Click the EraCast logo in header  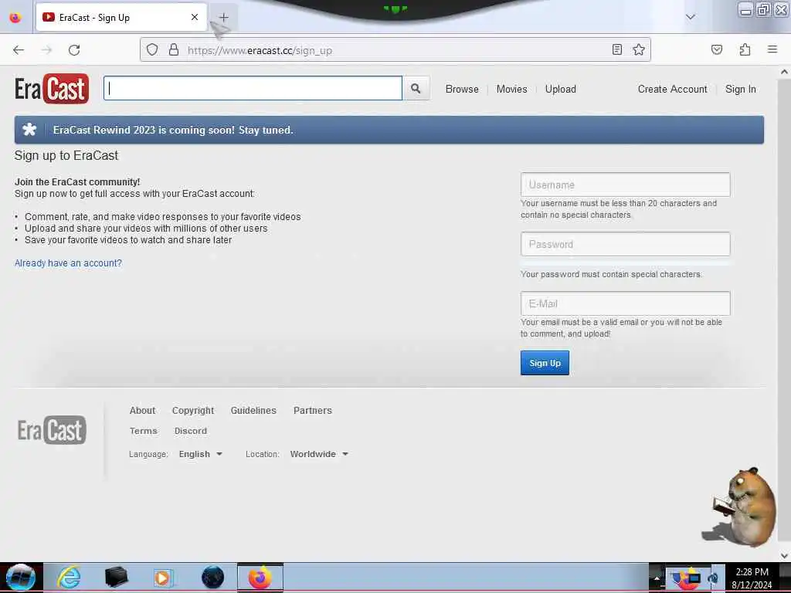52,89
